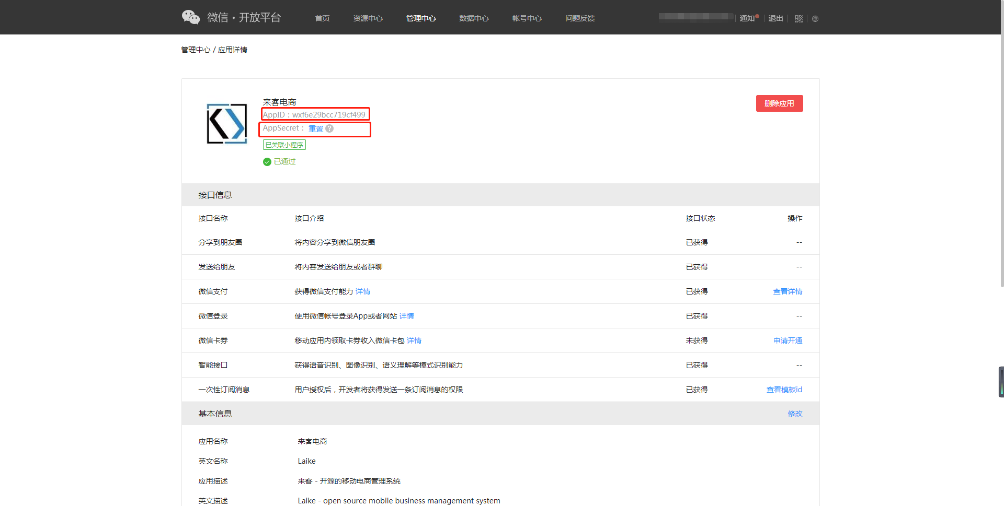Open 详情 link in 微信卡券 row
Viewport: 1004px width, 506px height.
414,340
